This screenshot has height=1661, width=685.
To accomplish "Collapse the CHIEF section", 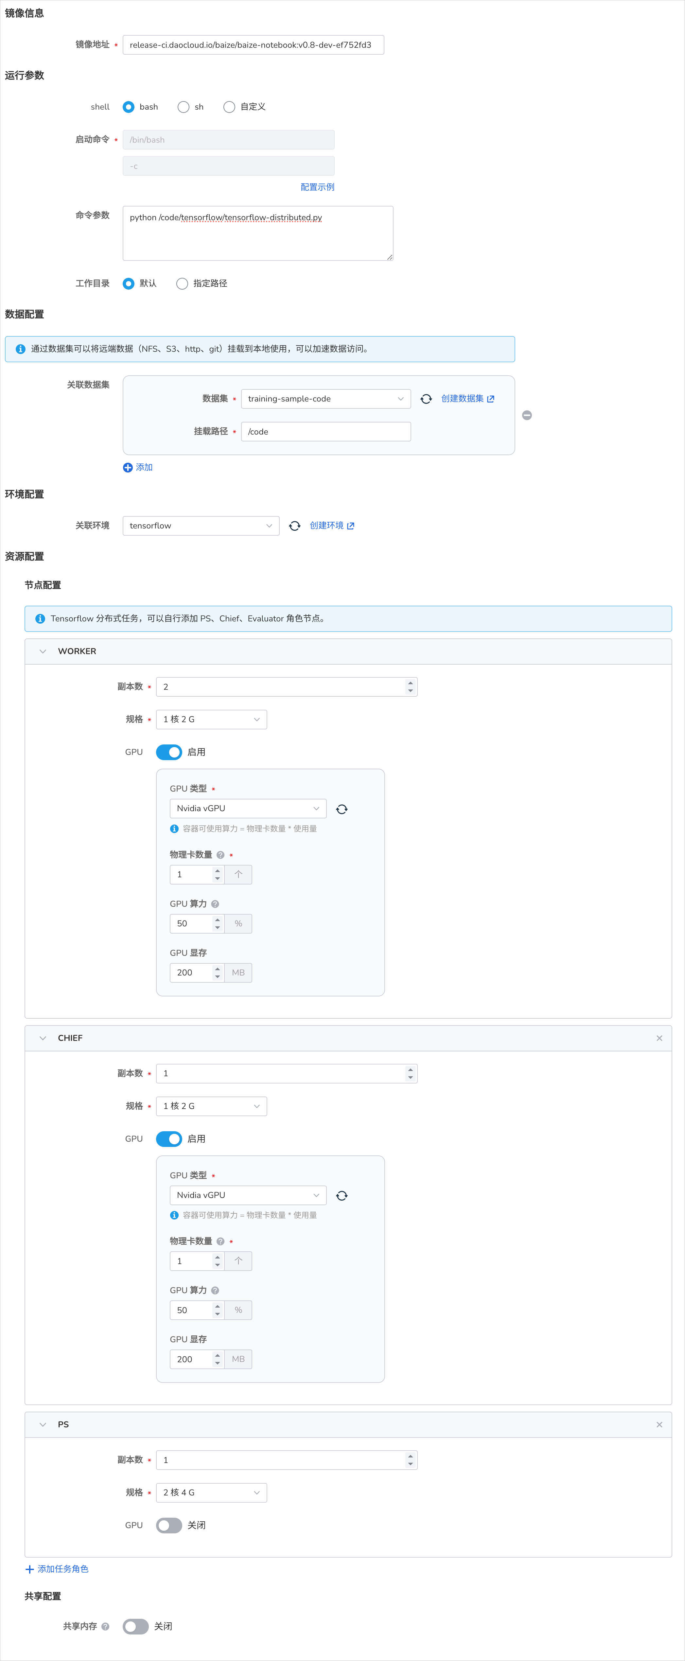I will point(43,1038).
